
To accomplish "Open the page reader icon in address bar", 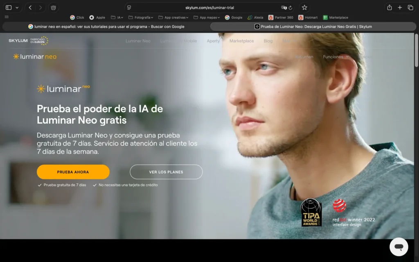I will 129,7.
